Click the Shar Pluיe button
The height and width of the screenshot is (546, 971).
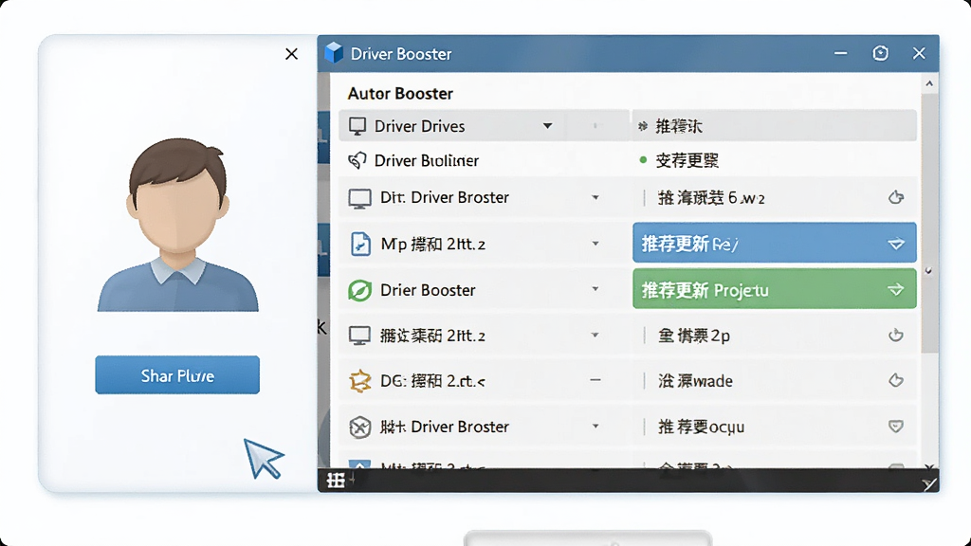[x=177, y=375]
